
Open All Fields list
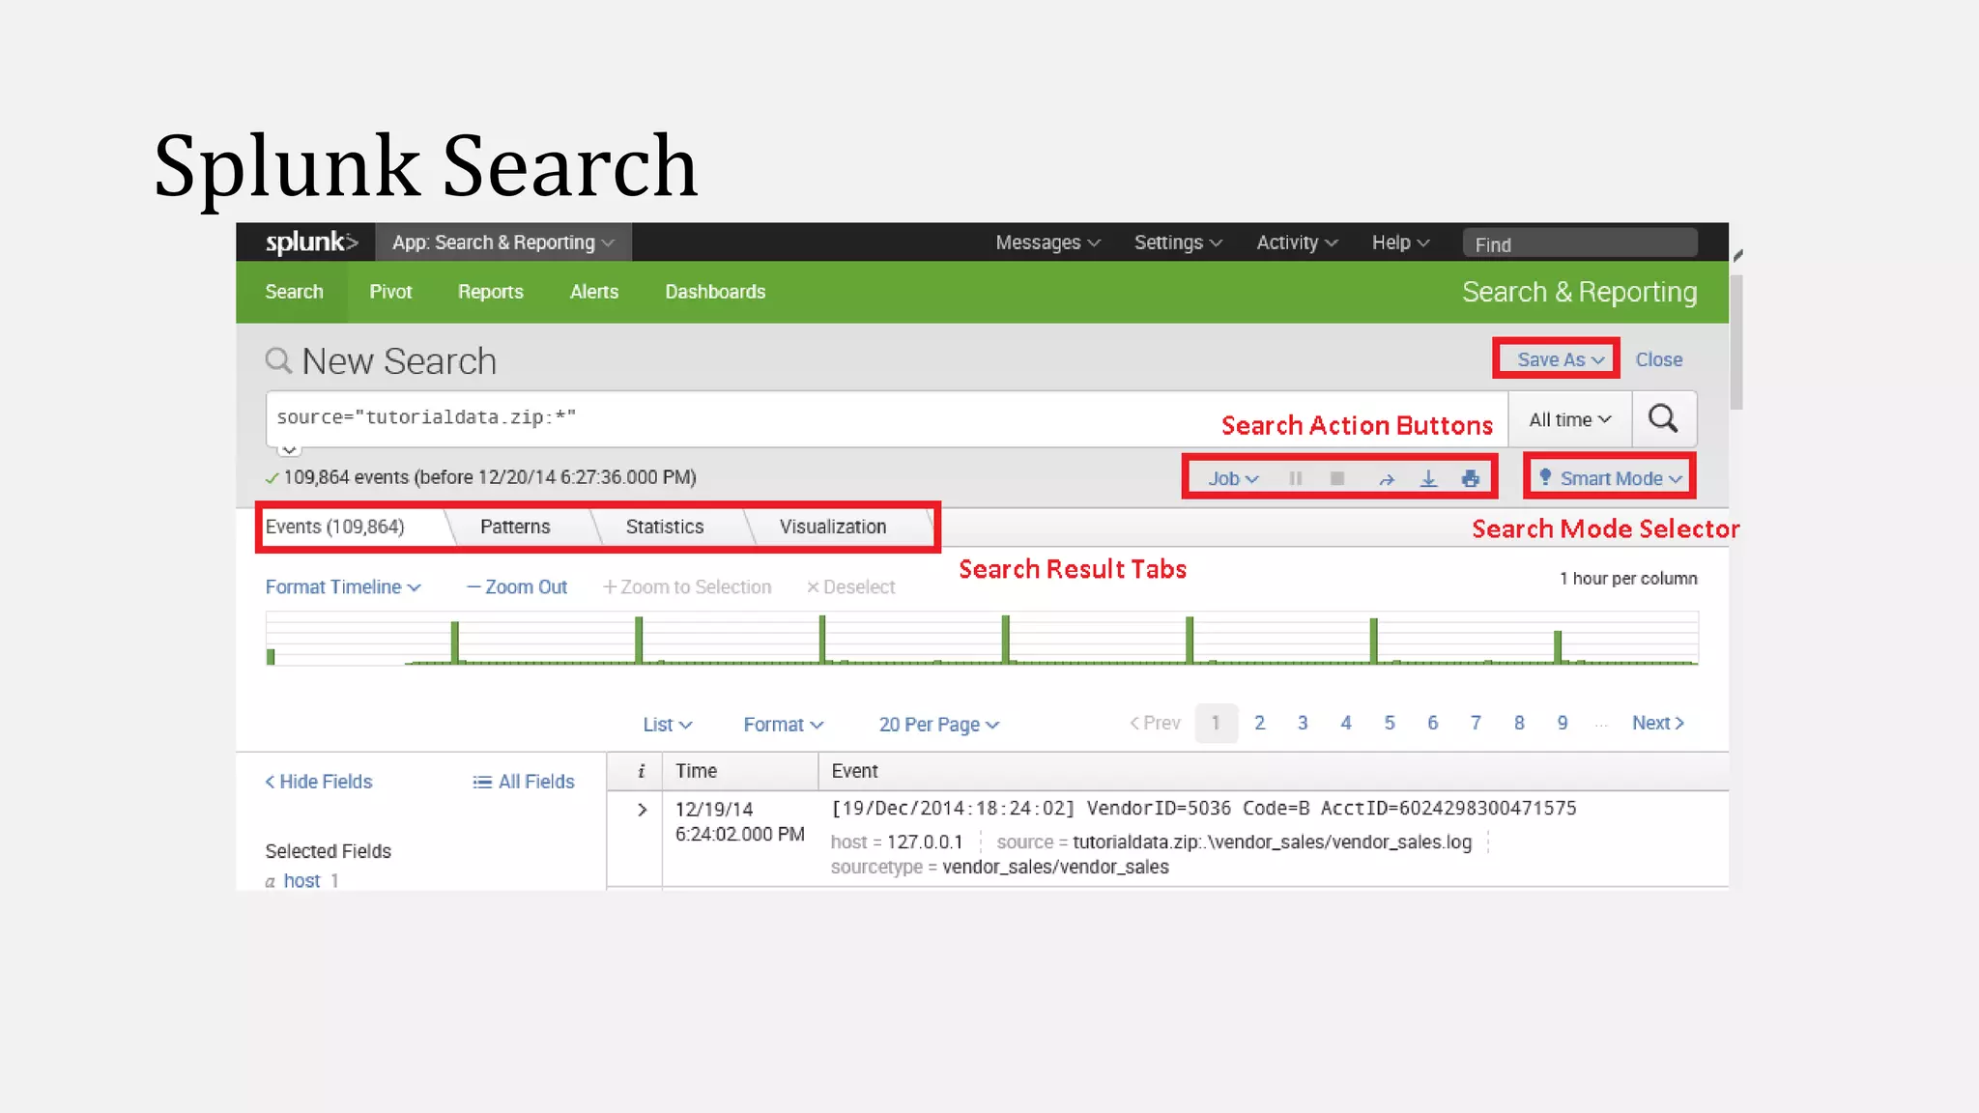523,782
